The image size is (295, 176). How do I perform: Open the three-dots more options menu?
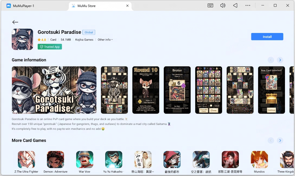(x=248, y=5)
